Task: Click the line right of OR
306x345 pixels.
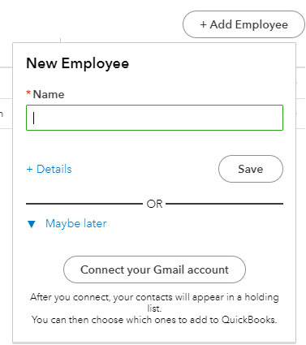Action: pyautogui.click(x=225, y=204)
